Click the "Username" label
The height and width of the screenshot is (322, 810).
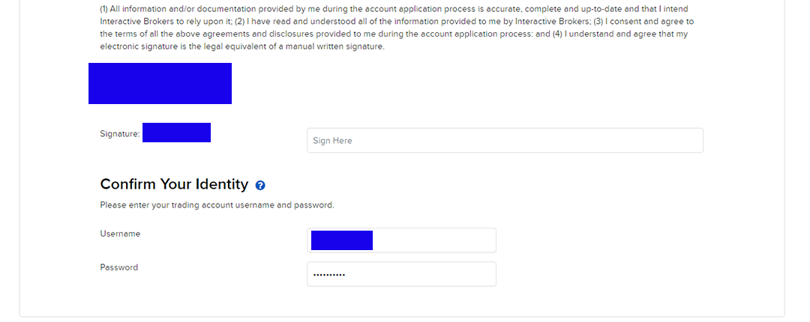120,234
